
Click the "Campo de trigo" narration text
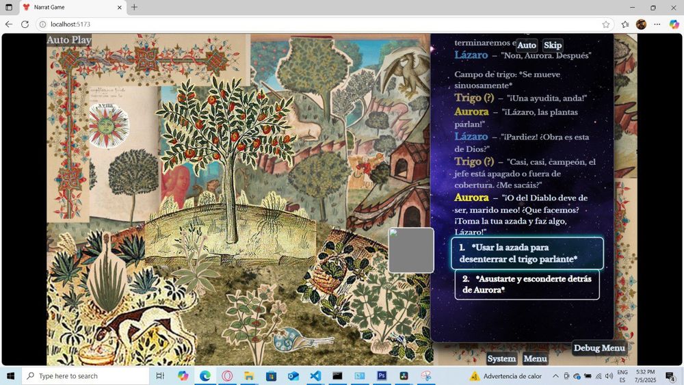[x=508, y=80]
